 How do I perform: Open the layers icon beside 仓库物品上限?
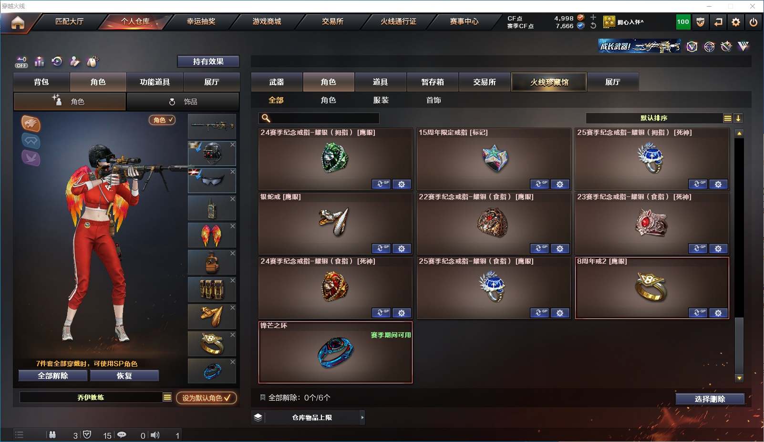[258, 417]
